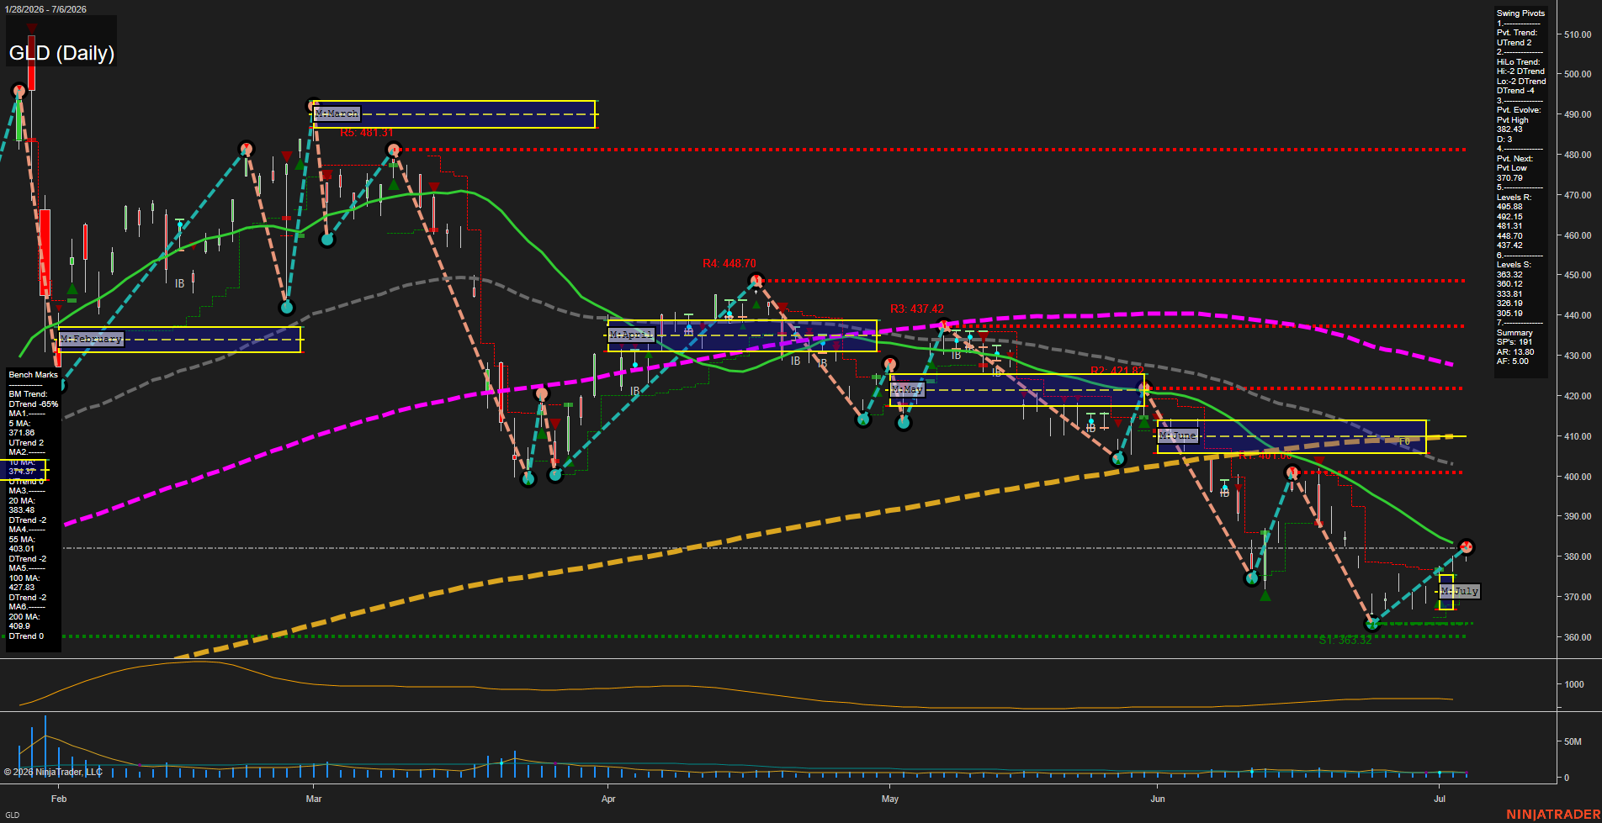
Task: Click the © 2026 NinjaTrader, LLC copyright text
Action: (x=53, y=772)
